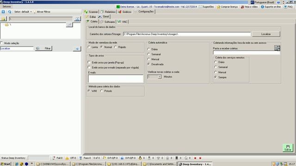The height and width of the screenshot is (166, 296).
Task: Click the yellow folder button above the tree
Action: 3,19
